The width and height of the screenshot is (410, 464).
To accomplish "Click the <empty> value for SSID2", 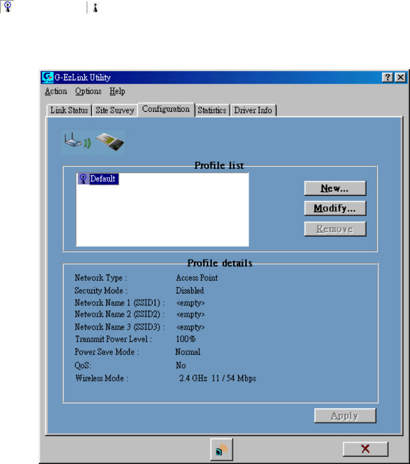I will click(x=191, y=314).
